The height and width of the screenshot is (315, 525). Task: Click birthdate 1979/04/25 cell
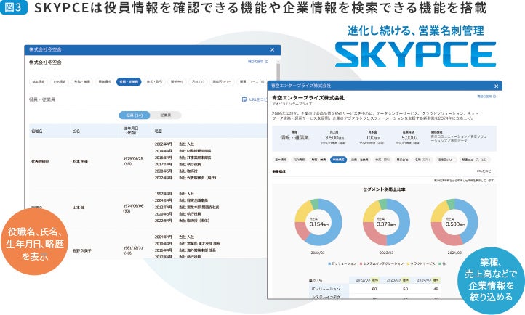pos(133,160)
